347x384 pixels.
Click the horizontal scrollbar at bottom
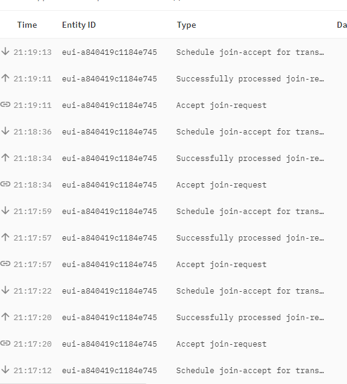point(73,383)
